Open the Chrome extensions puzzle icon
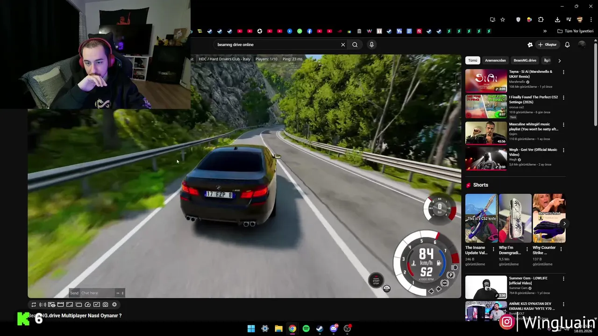598x336 pixels. point(541,20)
